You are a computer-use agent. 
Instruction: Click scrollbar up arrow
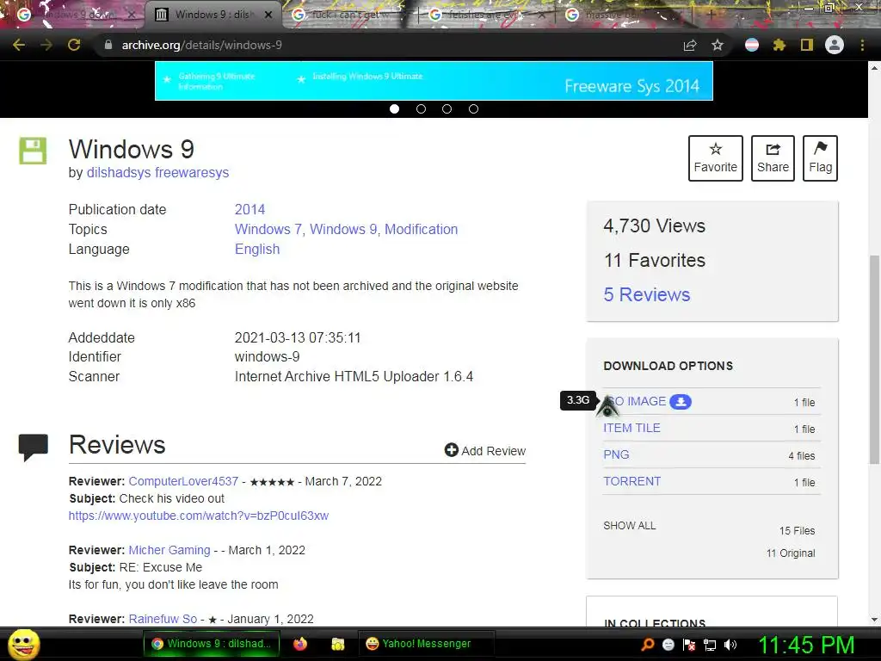874,67
